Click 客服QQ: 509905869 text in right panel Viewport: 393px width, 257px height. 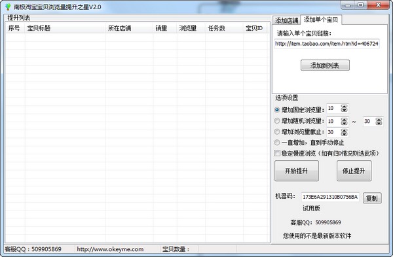[x=316, y=222]
